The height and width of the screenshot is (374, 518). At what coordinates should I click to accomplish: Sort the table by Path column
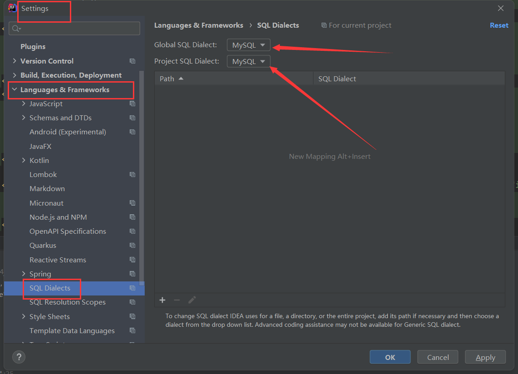(x=234, y=79)
